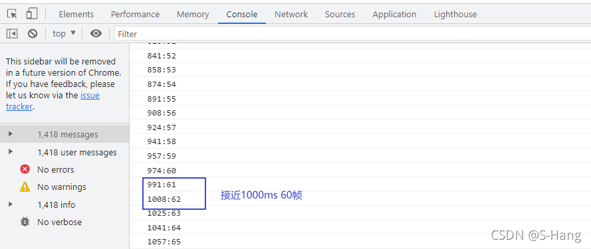Open the top context dropdown
The height and width of the screenshot is (249, 591).
64,33
